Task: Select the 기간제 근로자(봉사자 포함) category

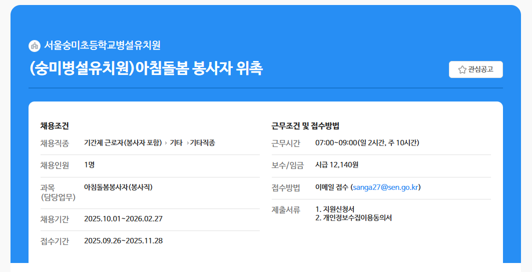Action: pyautogui.click(x=123, y=143)
